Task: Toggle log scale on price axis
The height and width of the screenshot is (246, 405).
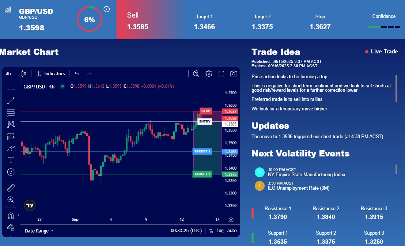Action: (x=220, y=231)
